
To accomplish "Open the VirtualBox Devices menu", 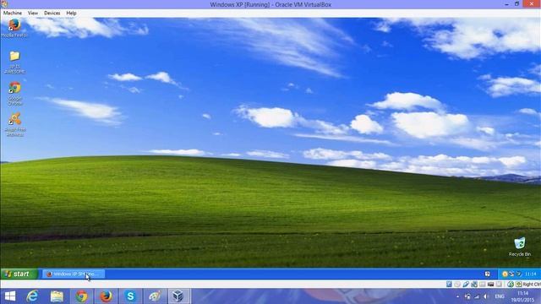I will (x=52, y=14).
